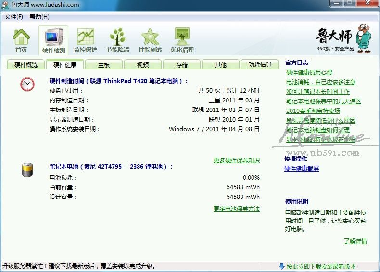This screenshot has height=272, width=380.
Task: Open the 更多硬件保养知识 link
Action: click(236, 160)
